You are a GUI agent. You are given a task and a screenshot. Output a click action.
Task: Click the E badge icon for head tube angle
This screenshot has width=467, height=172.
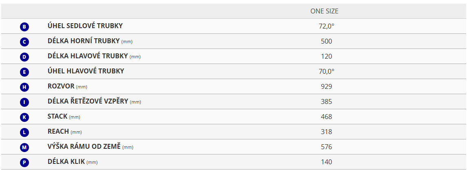pos(24,72)
